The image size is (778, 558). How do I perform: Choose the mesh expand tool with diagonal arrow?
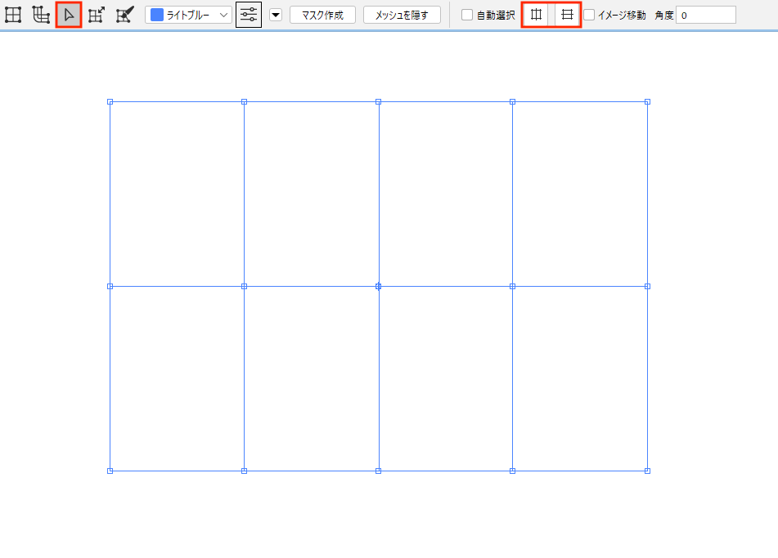pyautogui.click(x=97, y=15)
